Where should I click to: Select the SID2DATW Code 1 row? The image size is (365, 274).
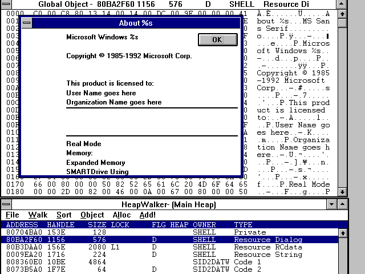pos(171,262)
